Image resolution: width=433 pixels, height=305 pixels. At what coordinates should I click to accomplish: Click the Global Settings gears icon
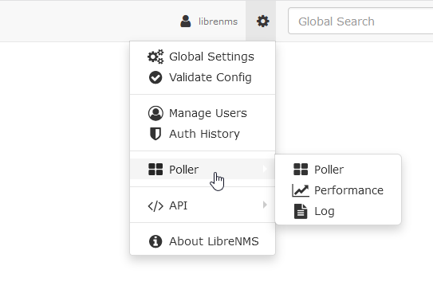(x=155, y=57)
